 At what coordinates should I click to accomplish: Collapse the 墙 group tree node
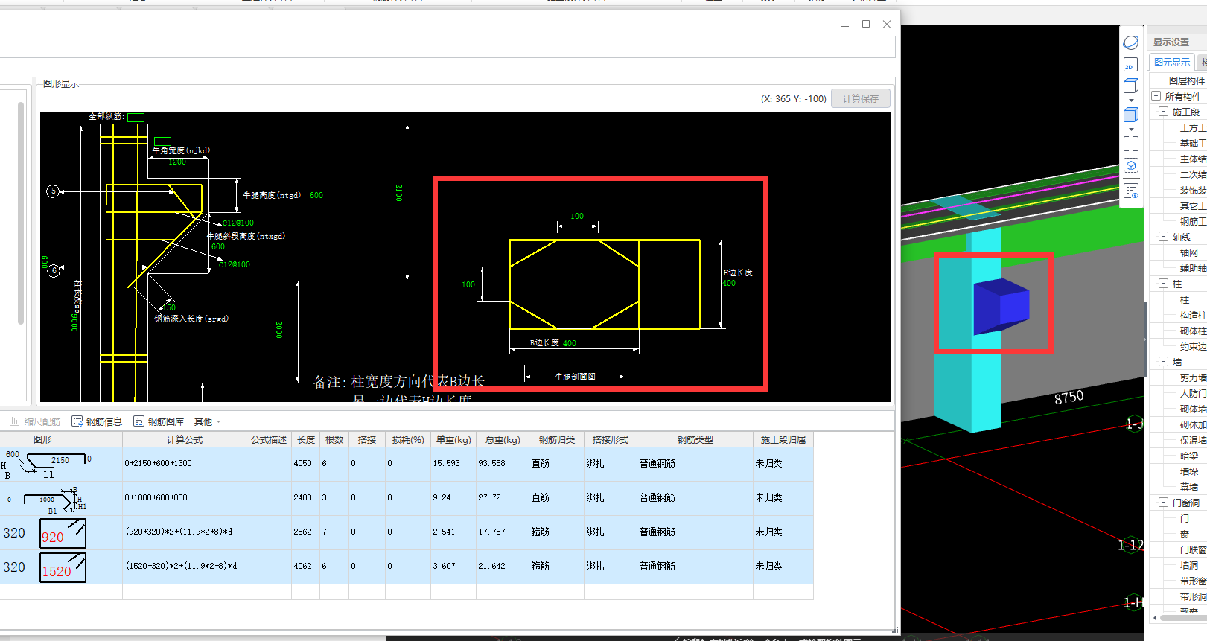click(1163, 362)
